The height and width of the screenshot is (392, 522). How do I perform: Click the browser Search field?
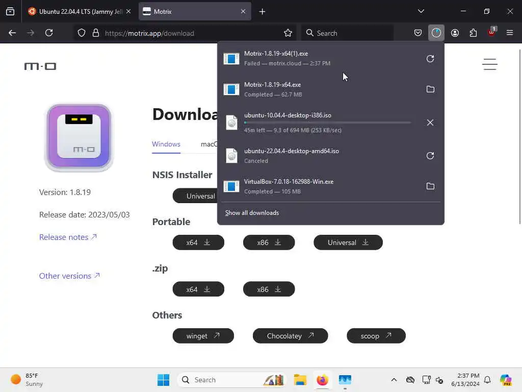(x=347, y=33)
